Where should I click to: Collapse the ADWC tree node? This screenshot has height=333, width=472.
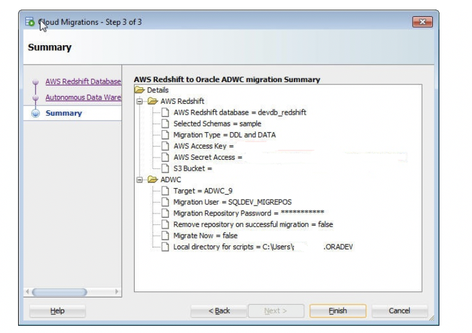(x=139, y=180)
